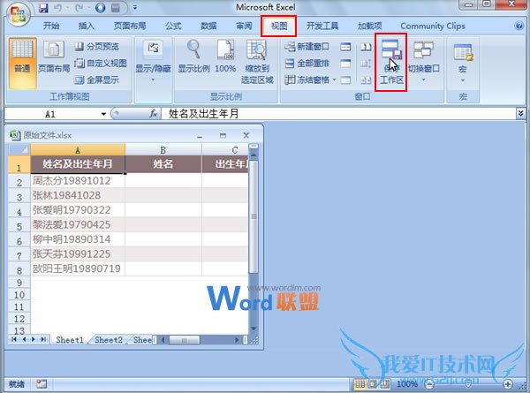Switch to Sheet2 worksheet tab

tap(109, 340)
